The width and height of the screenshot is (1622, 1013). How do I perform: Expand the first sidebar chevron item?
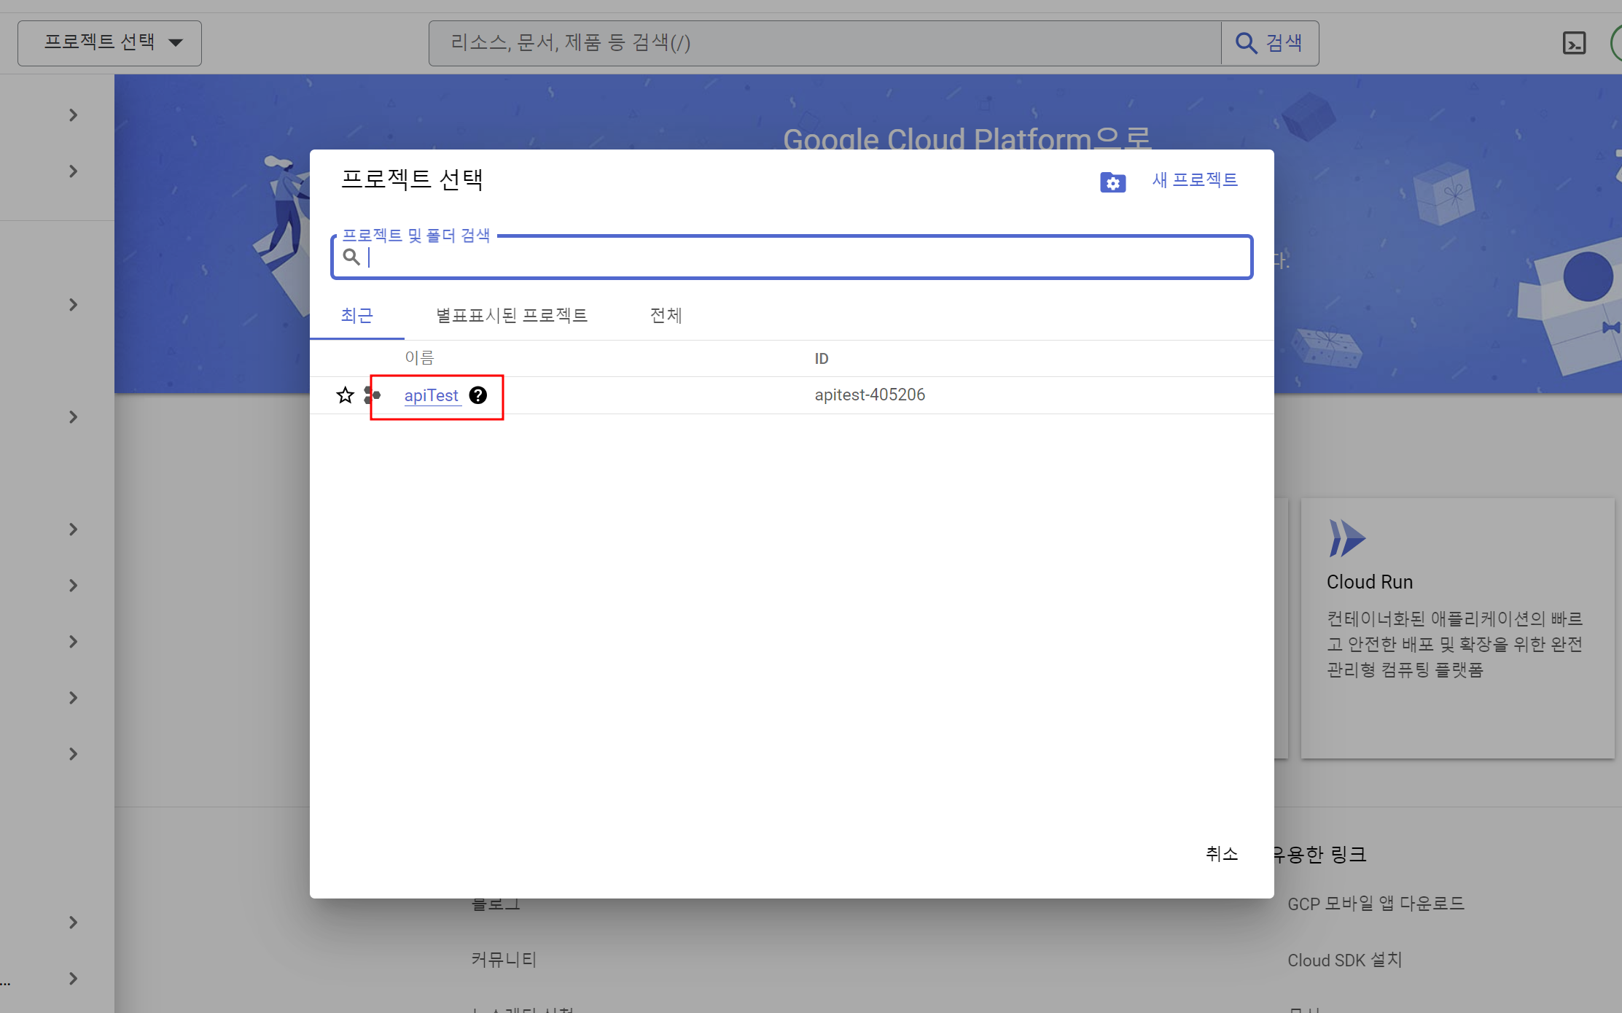click(73, 115)
